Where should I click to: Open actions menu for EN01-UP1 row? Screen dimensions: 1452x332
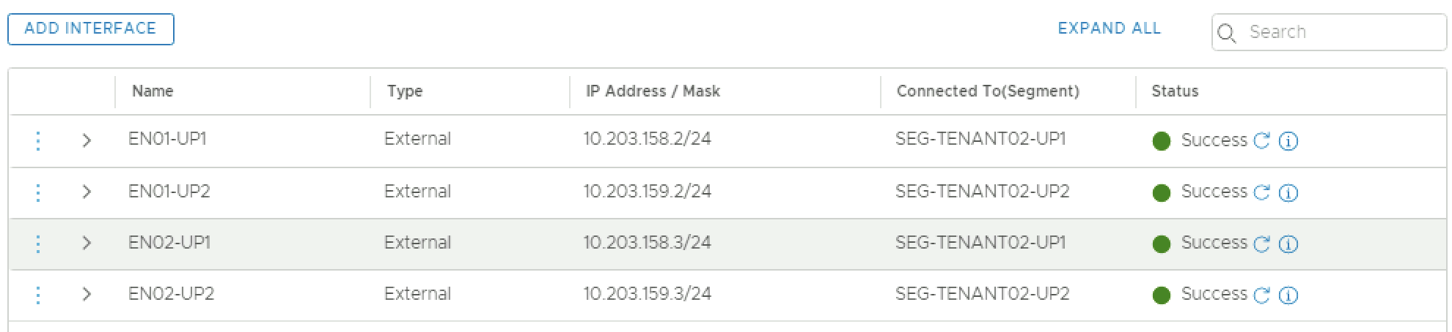38,140
